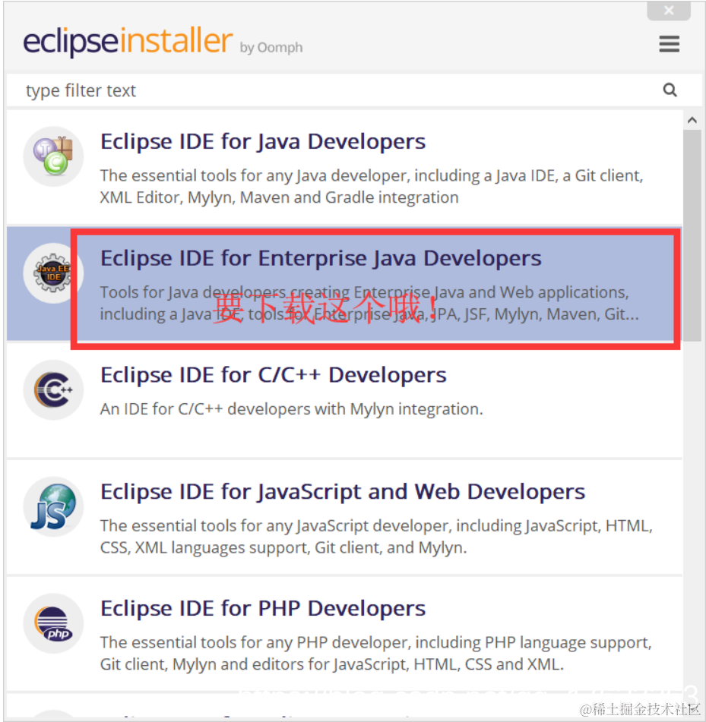Open the hamburger menu
The height and width of the screenshot is (722, 706).
[669, 44]
